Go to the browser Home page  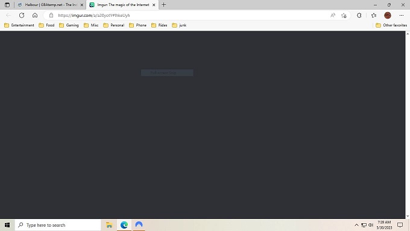pos(35,16)
